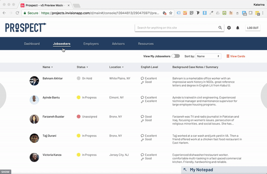Click White Plains, NY location cell

coord(120,78)
